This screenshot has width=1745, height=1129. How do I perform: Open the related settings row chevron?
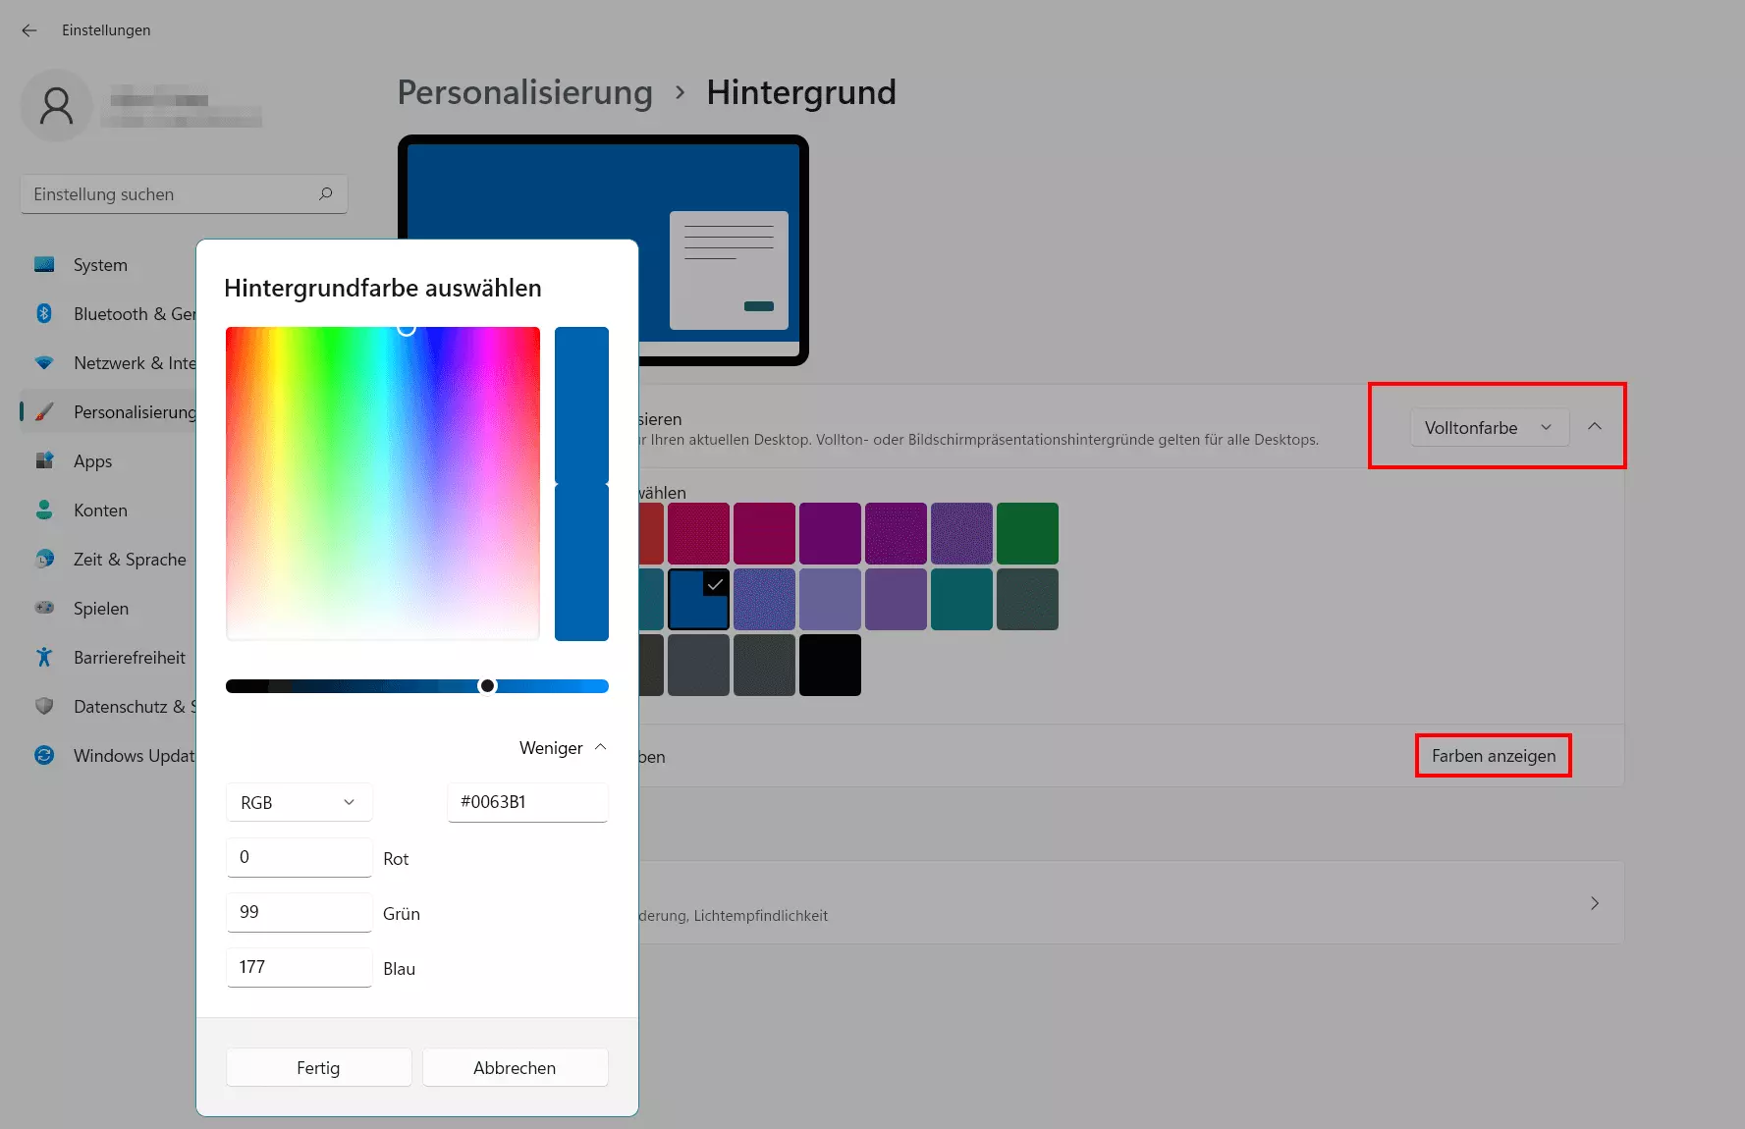pos(1595,903)
